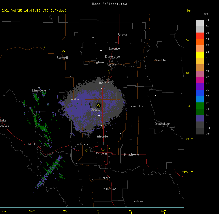The image size is (219, 214).
Task: Click the Sylvan label
Action: click(99, 62)
